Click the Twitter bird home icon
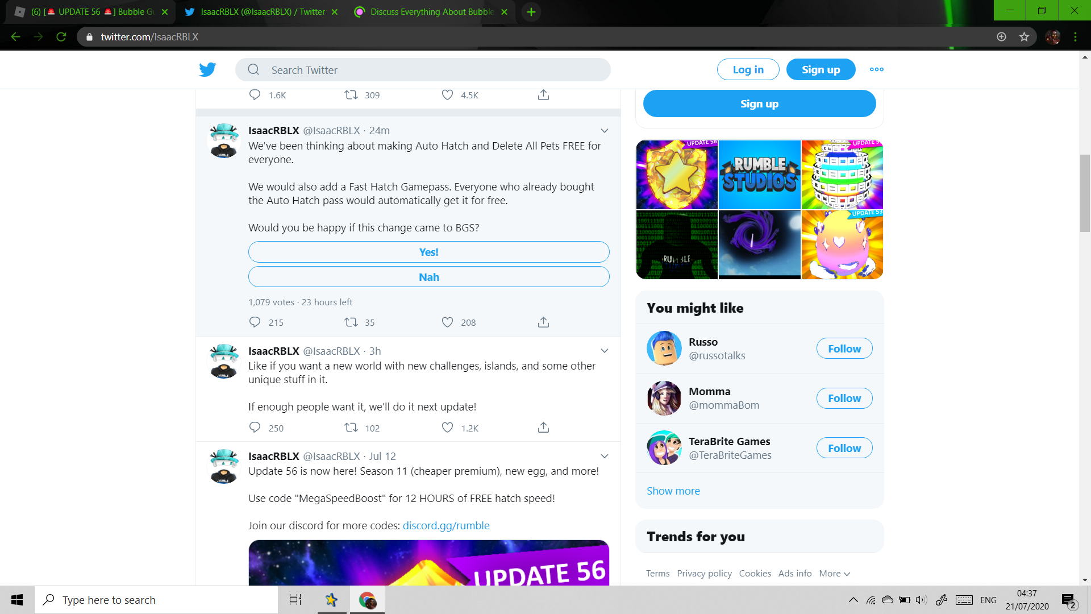The width and height of the screenshot is (1091, 614). (207, 68)
